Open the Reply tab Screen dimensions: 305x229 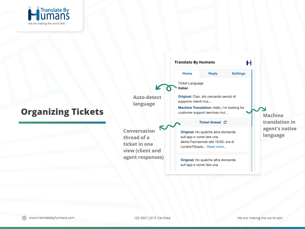click(x=213, y=74)
